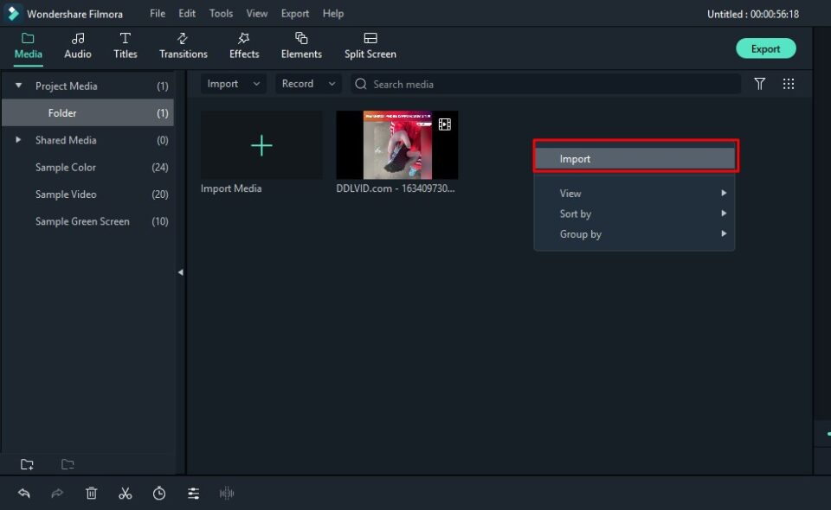
Task: Select the scissors split icon
Action: point(126,493)
